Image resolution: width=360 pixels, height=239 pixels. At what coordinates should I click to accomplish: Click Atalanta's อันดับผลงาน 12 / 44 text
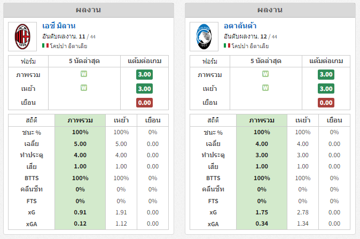pyautogui.click(x=251, y=36)
